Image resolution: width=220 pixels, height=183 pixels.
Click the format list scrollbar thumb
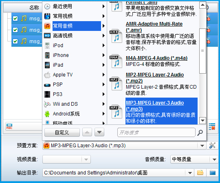click(202, 51)
